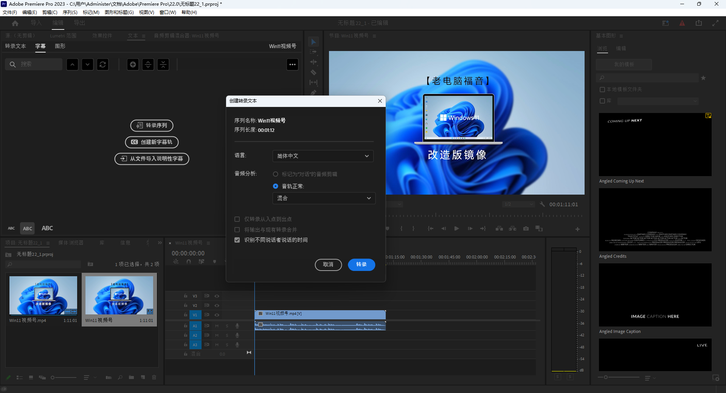Select the Angled Credits template thumbnail
Image resolution: width=726 pixels, height=393 pixels.
click(x=655, y=220)
